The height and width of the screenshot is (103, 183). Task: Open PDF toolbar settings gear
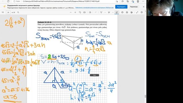click(x=142, y=12)
